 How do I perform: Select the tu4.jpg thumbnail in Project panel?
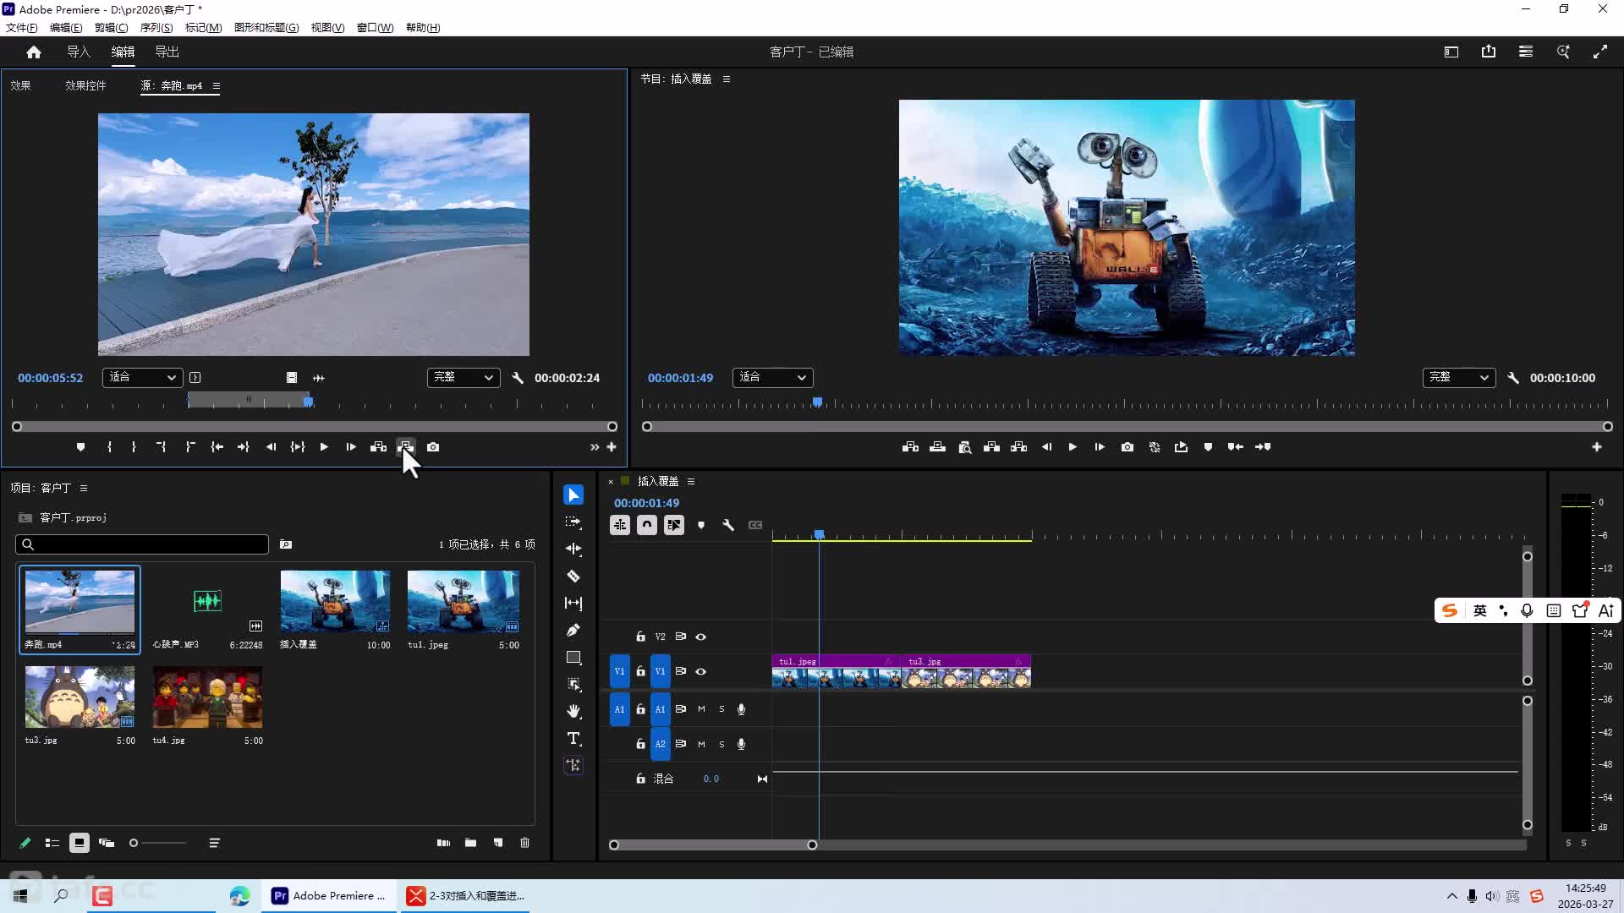tap(207, 697)
